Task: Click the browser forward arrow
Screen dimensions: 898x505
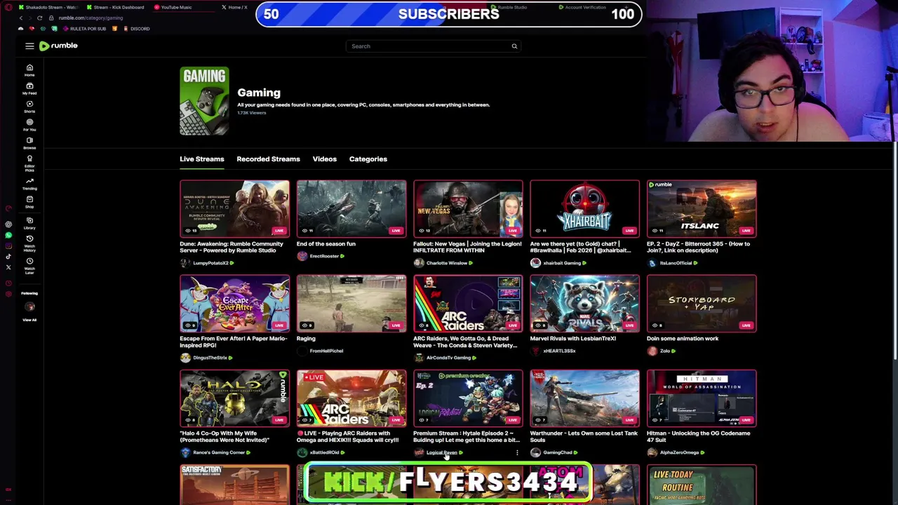Action: pos(29,18)
